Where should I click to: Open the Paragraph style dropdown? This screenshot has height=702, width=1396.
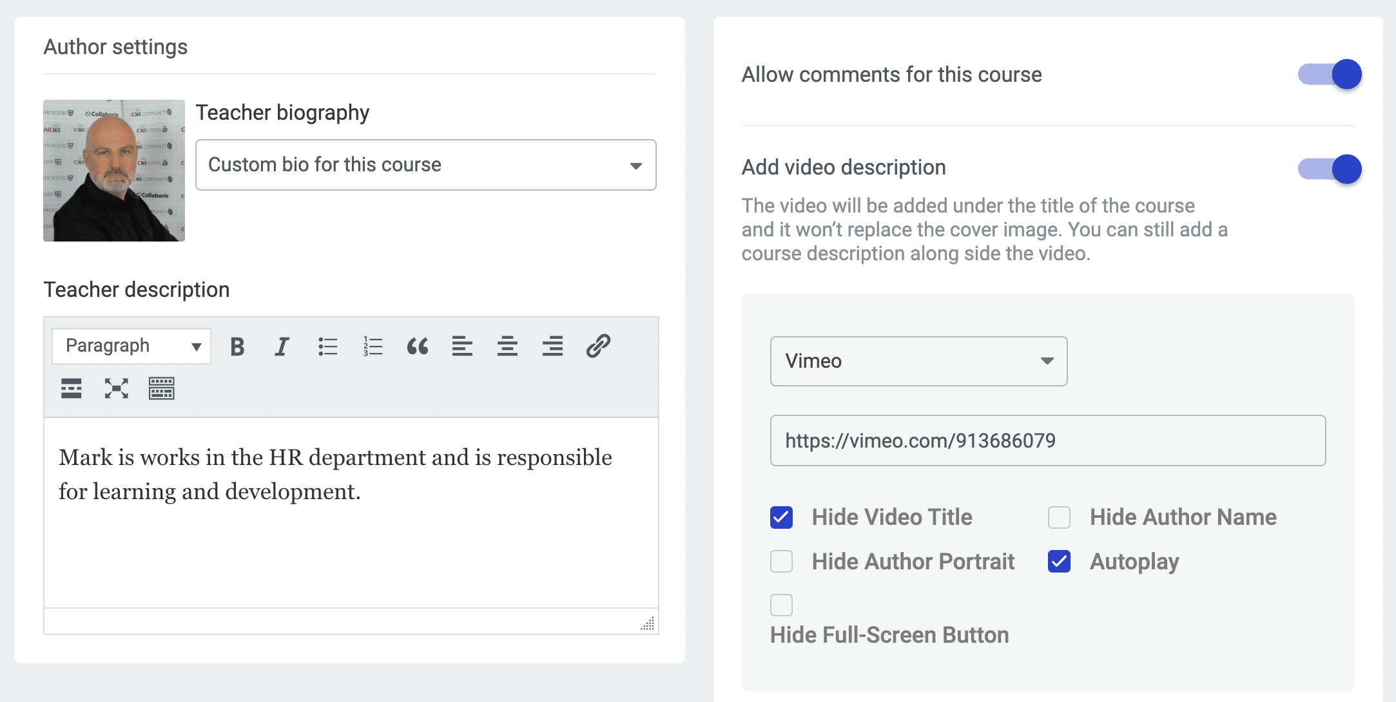pos(131,346)
